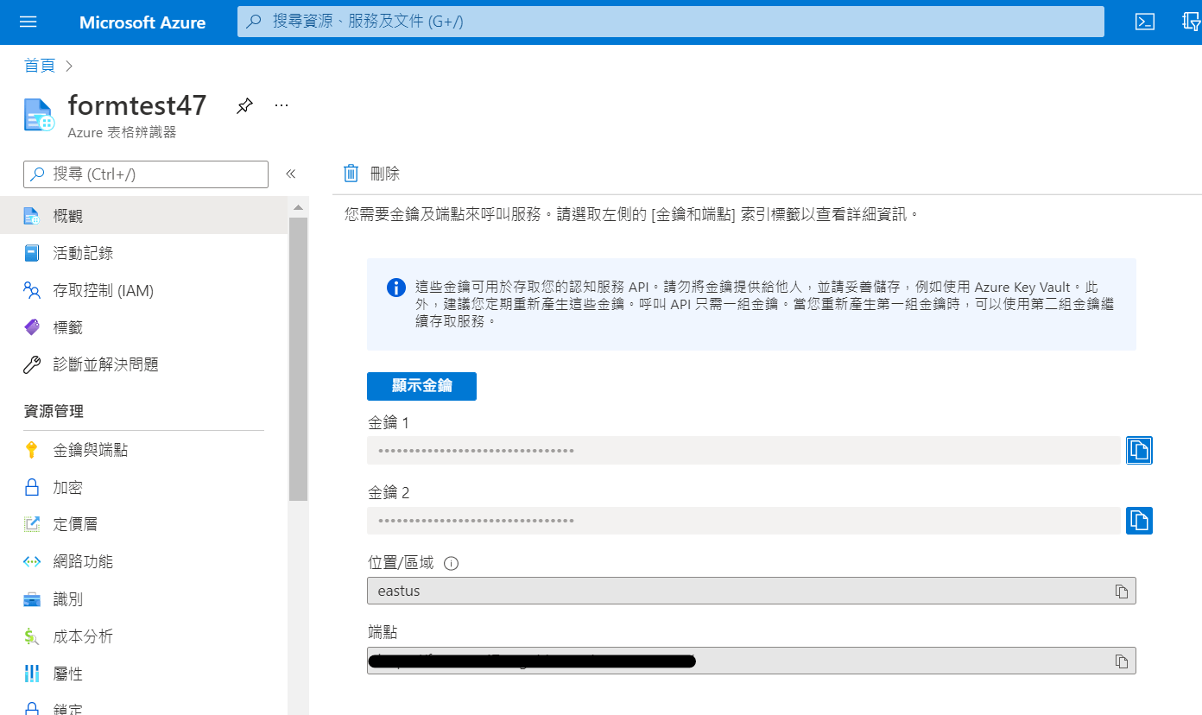Click the 顯示金鑰 button
The image size is (1202, 715).
(x=421, y=386)
